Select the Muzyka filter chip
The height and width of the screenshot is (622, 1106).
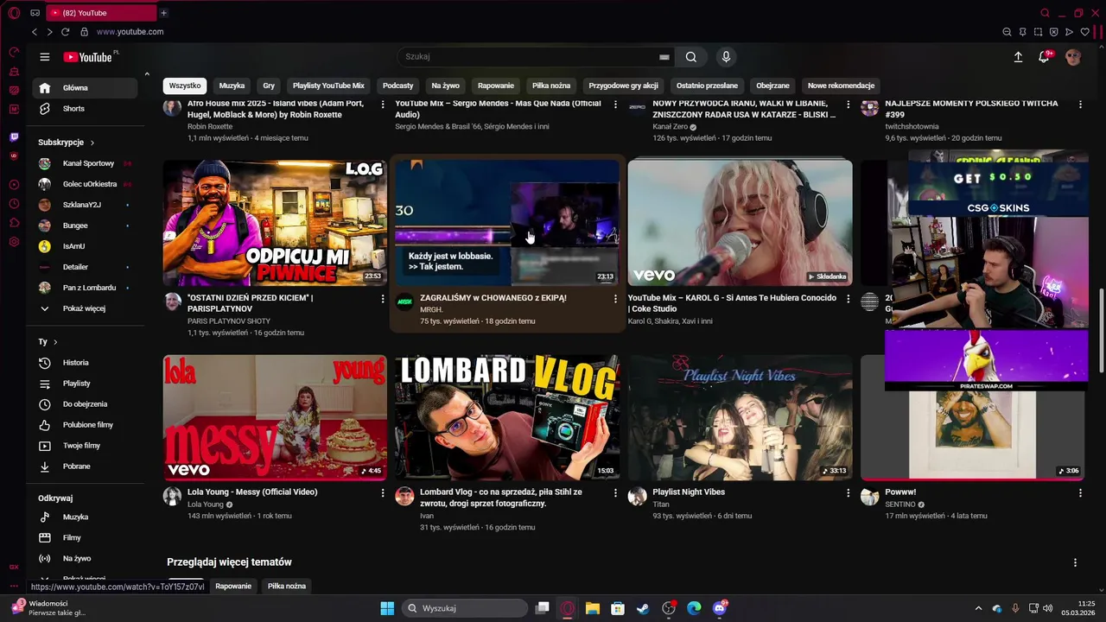tap(232, 86)
